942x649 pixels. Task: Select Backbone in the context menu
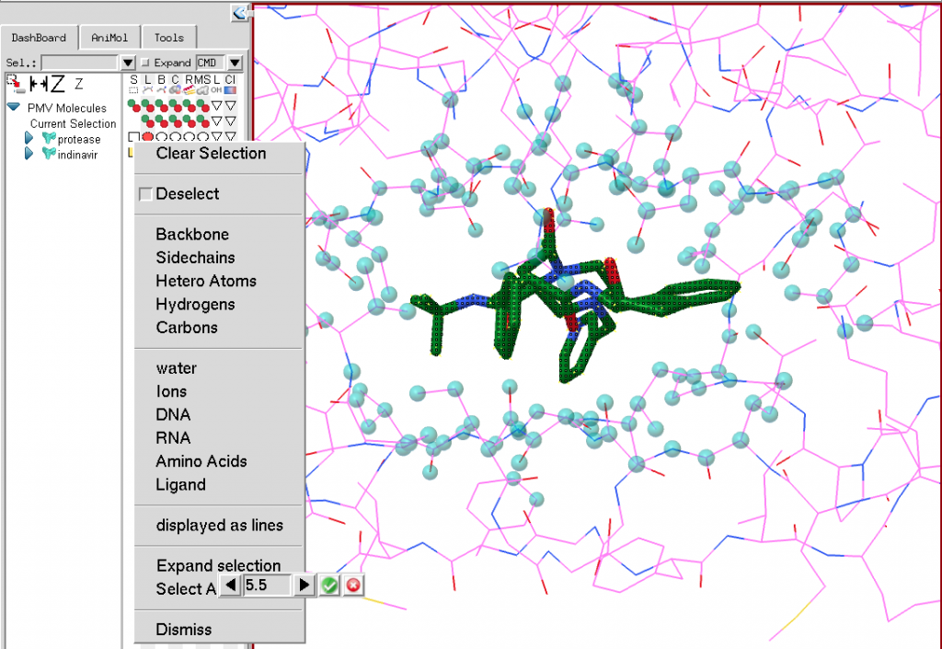[x=192, y=235]
